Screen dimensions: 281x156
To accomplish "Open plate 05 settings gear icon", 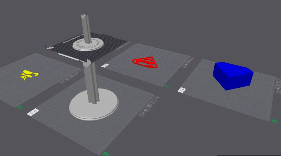I will pyautogui.click(x=142, y=114).
